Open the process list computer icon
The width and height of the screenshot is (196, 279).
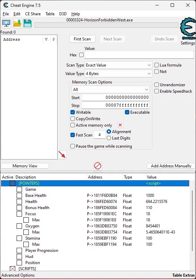6,23
